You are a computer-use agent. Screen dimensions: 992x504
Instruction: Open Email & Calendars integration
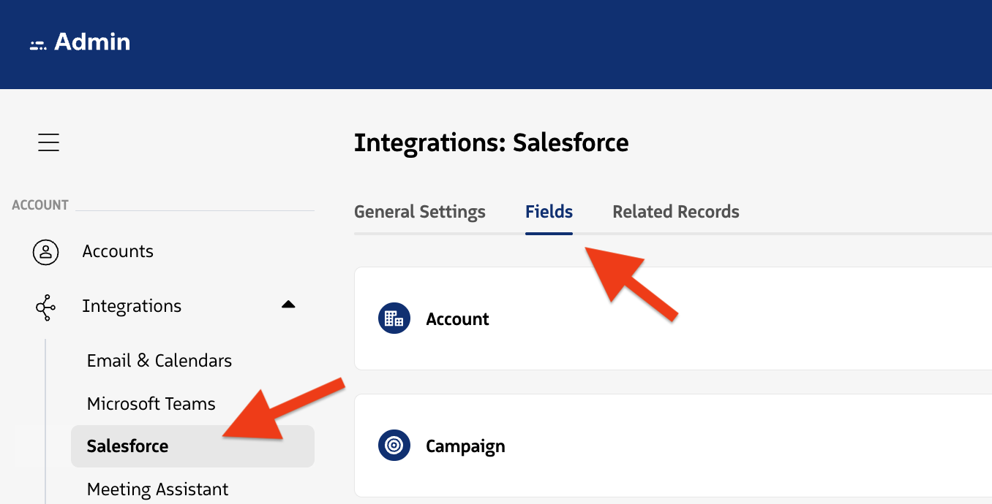point(159,361)
